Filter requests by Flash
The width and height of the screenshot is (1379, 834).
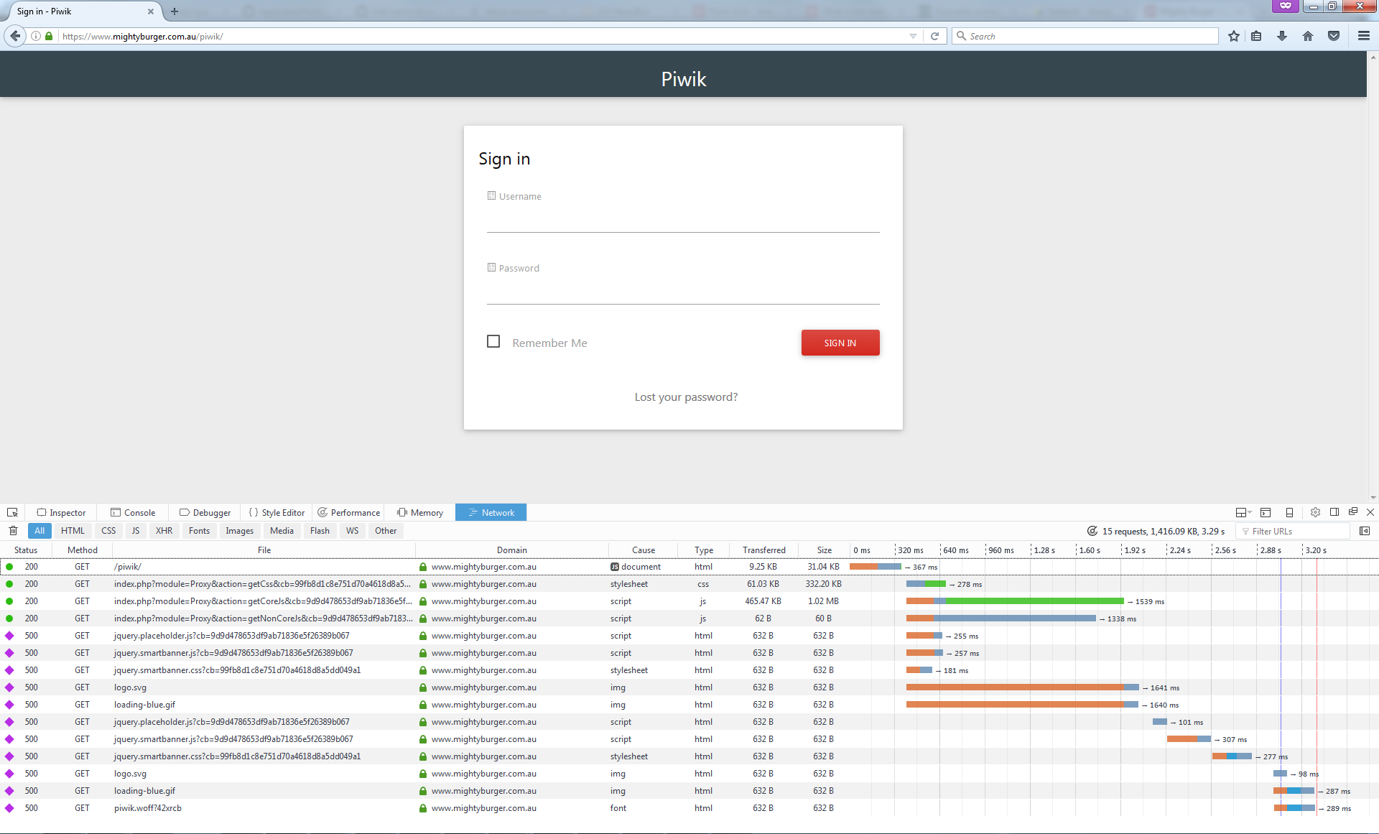coord(320,531)
